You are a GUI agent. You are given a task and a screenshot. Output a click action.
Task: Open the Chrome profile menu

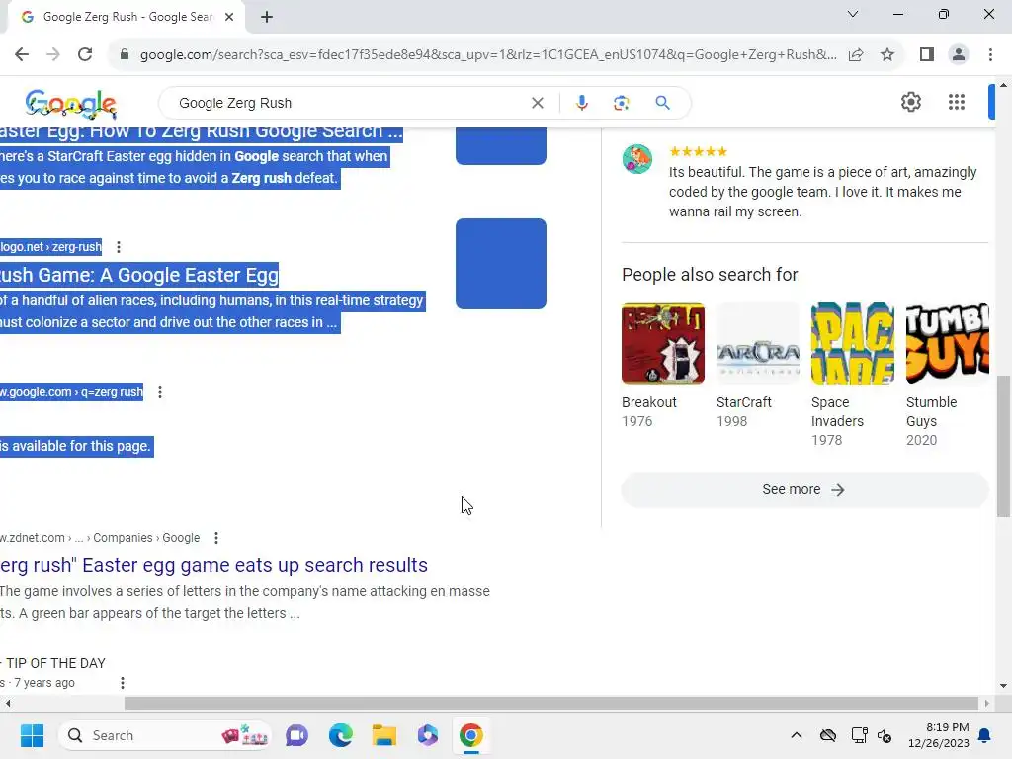959,55
